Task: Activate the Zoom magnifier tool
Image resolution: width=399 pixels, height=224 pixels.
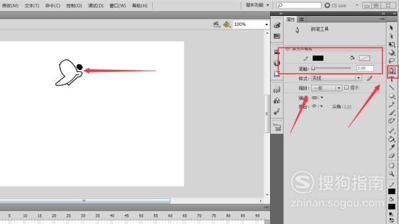Action: 392,174
